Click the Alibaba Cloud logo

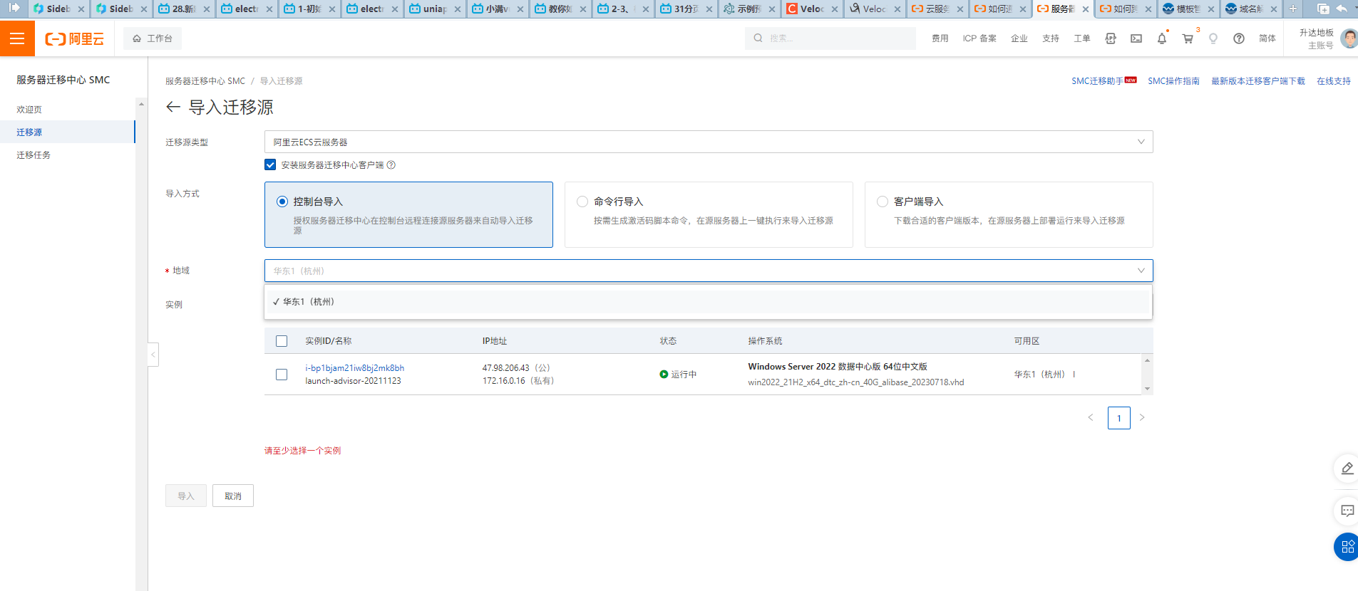75,39
